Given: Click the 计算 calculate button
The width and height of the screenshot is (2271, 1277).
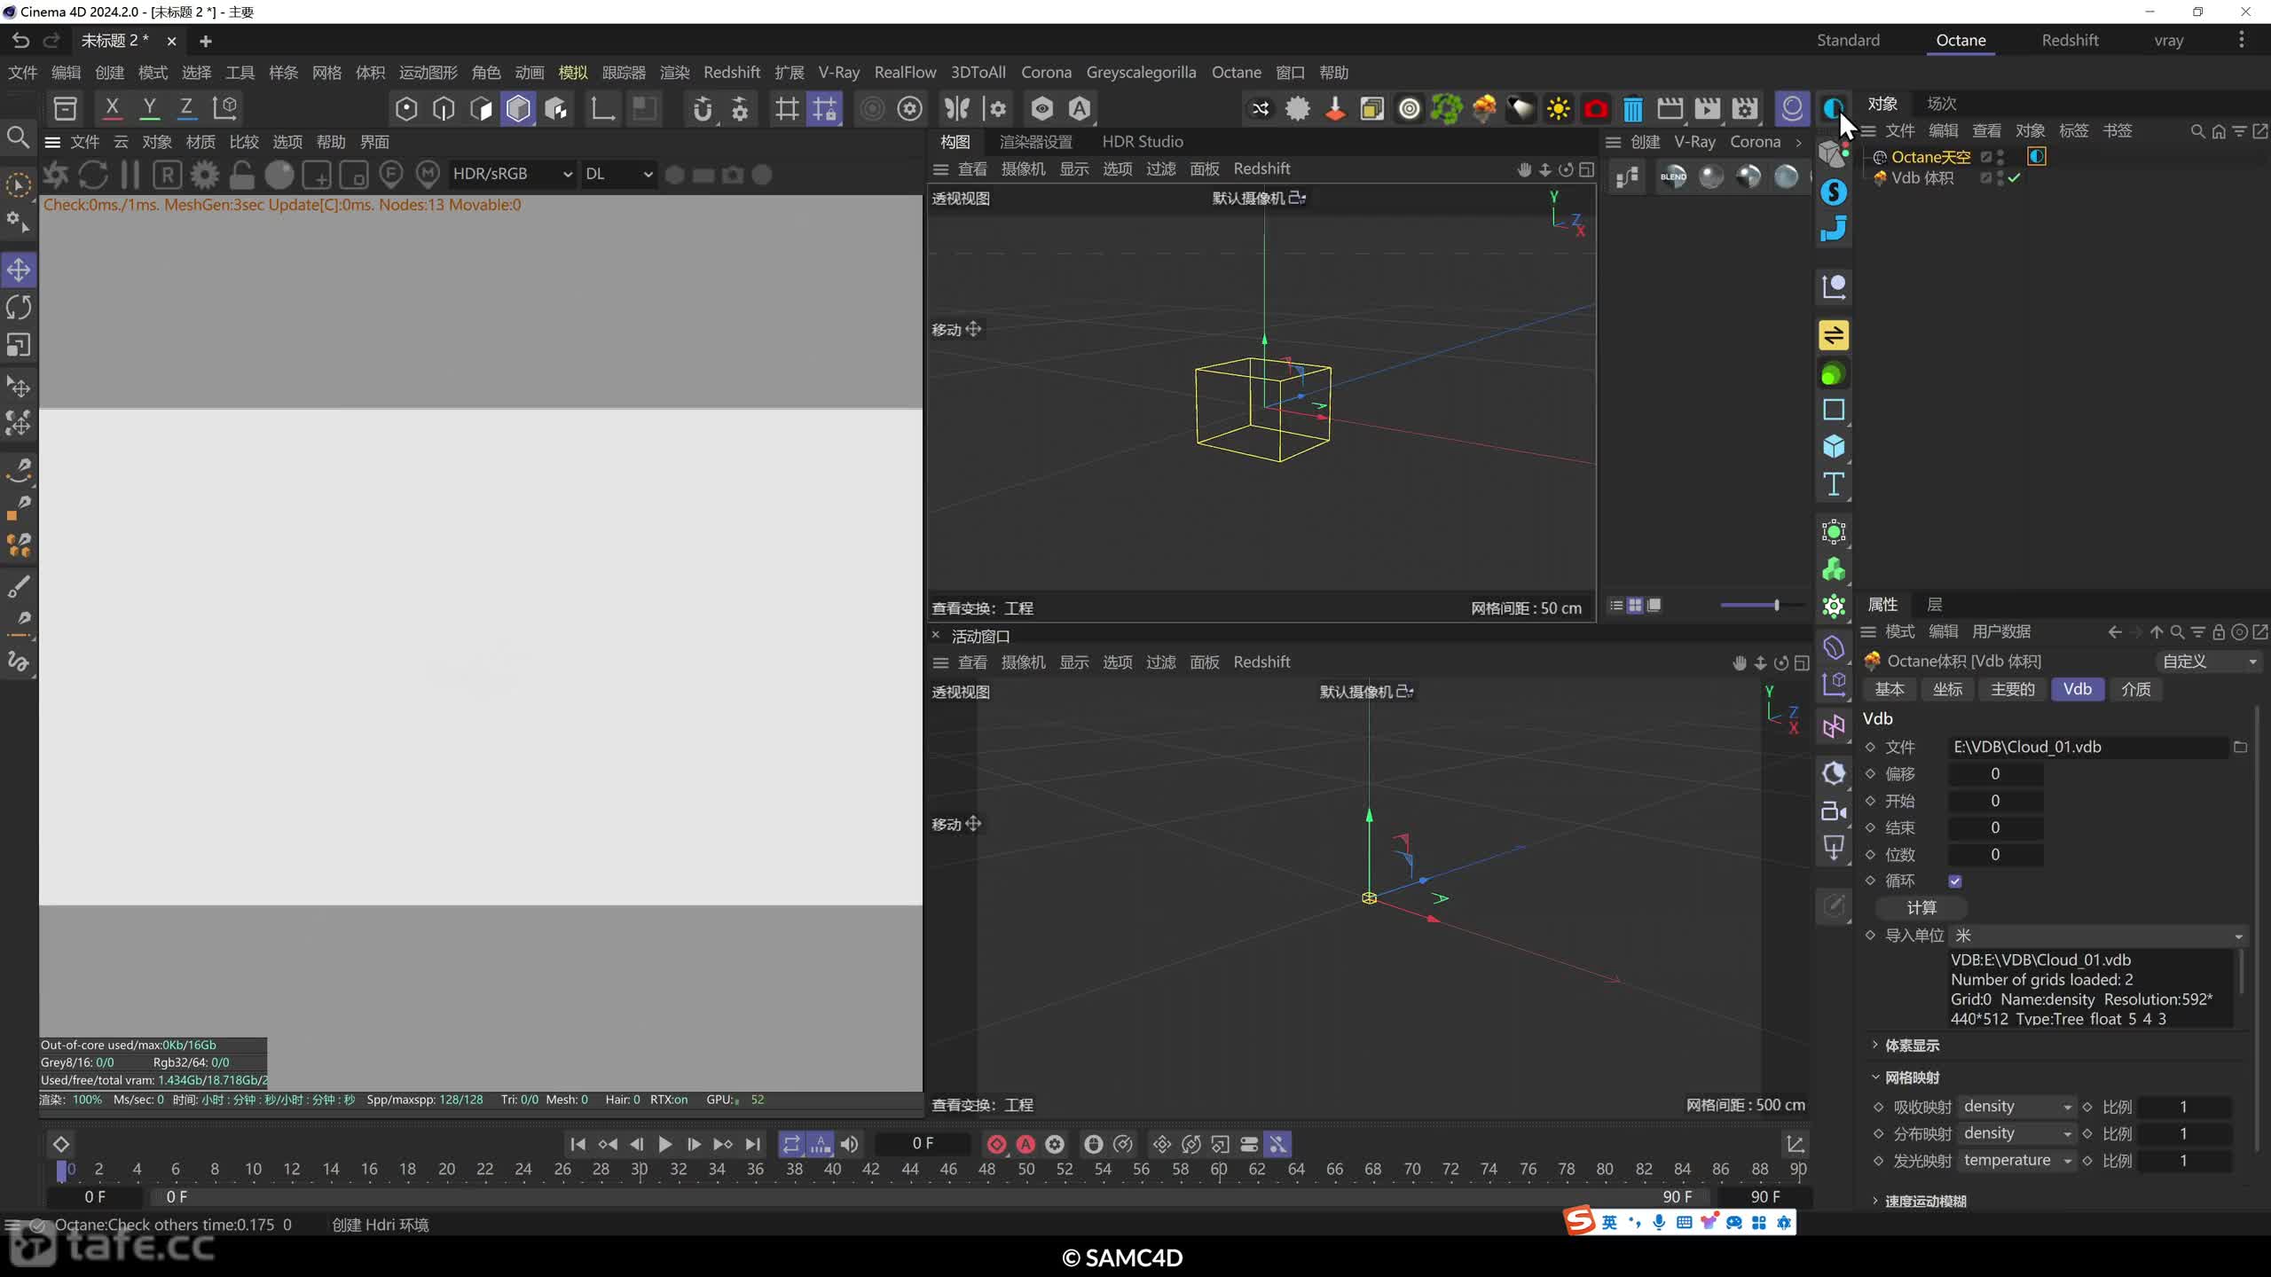Looking at the screenshot, I should [1921, 907].
